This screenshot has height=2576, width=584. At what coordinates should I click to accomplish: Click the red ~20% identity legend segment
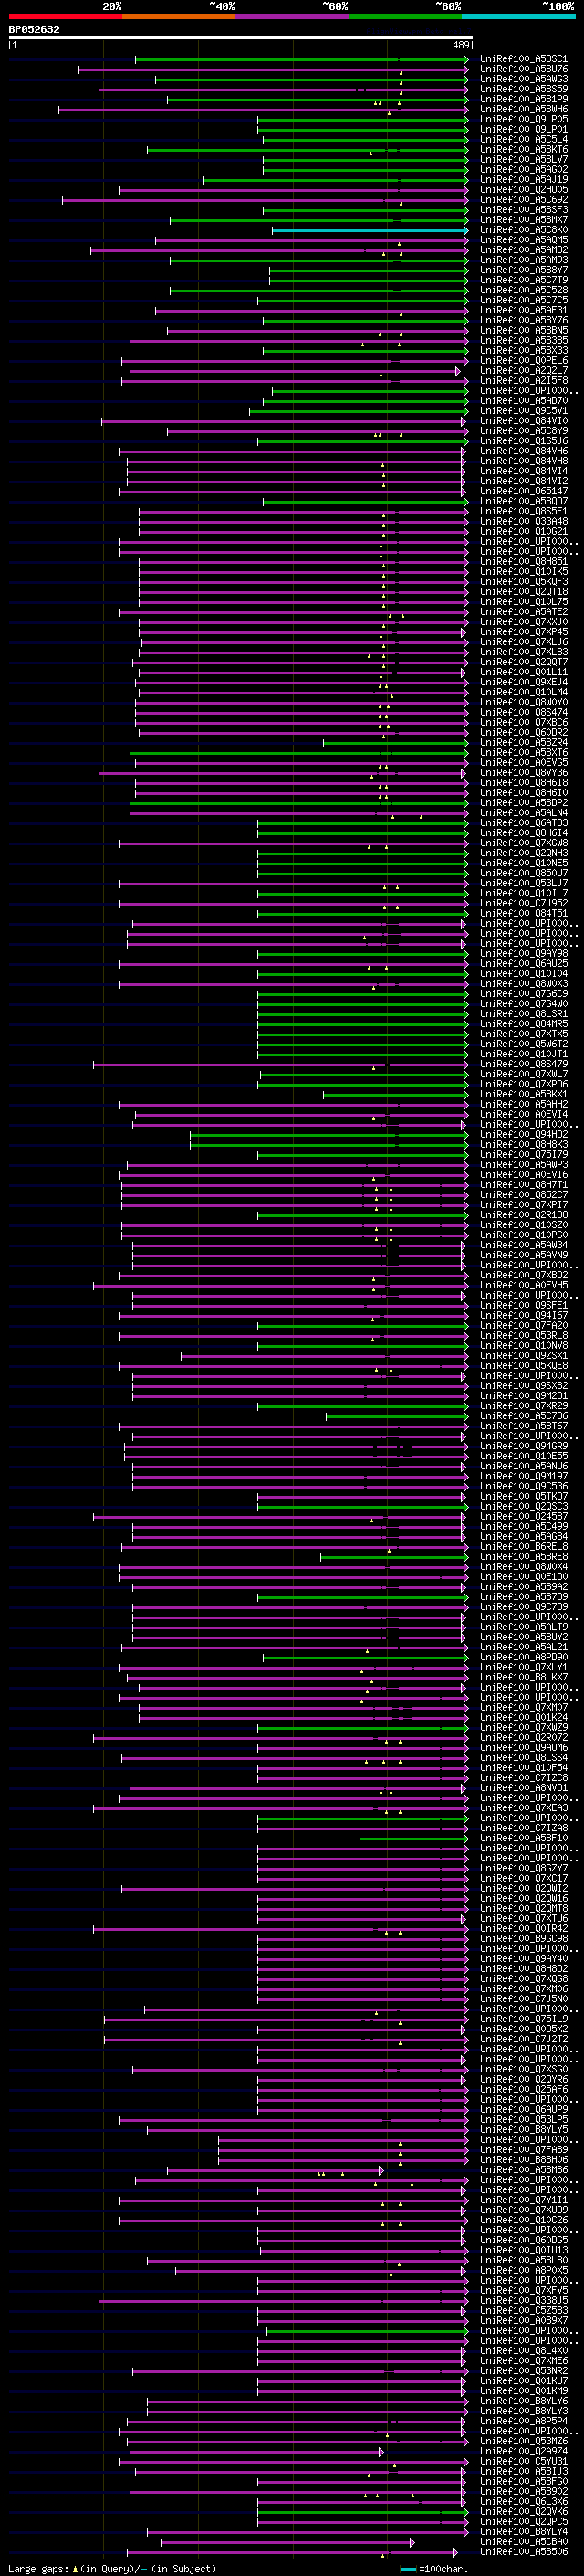(x=65, y=16)
